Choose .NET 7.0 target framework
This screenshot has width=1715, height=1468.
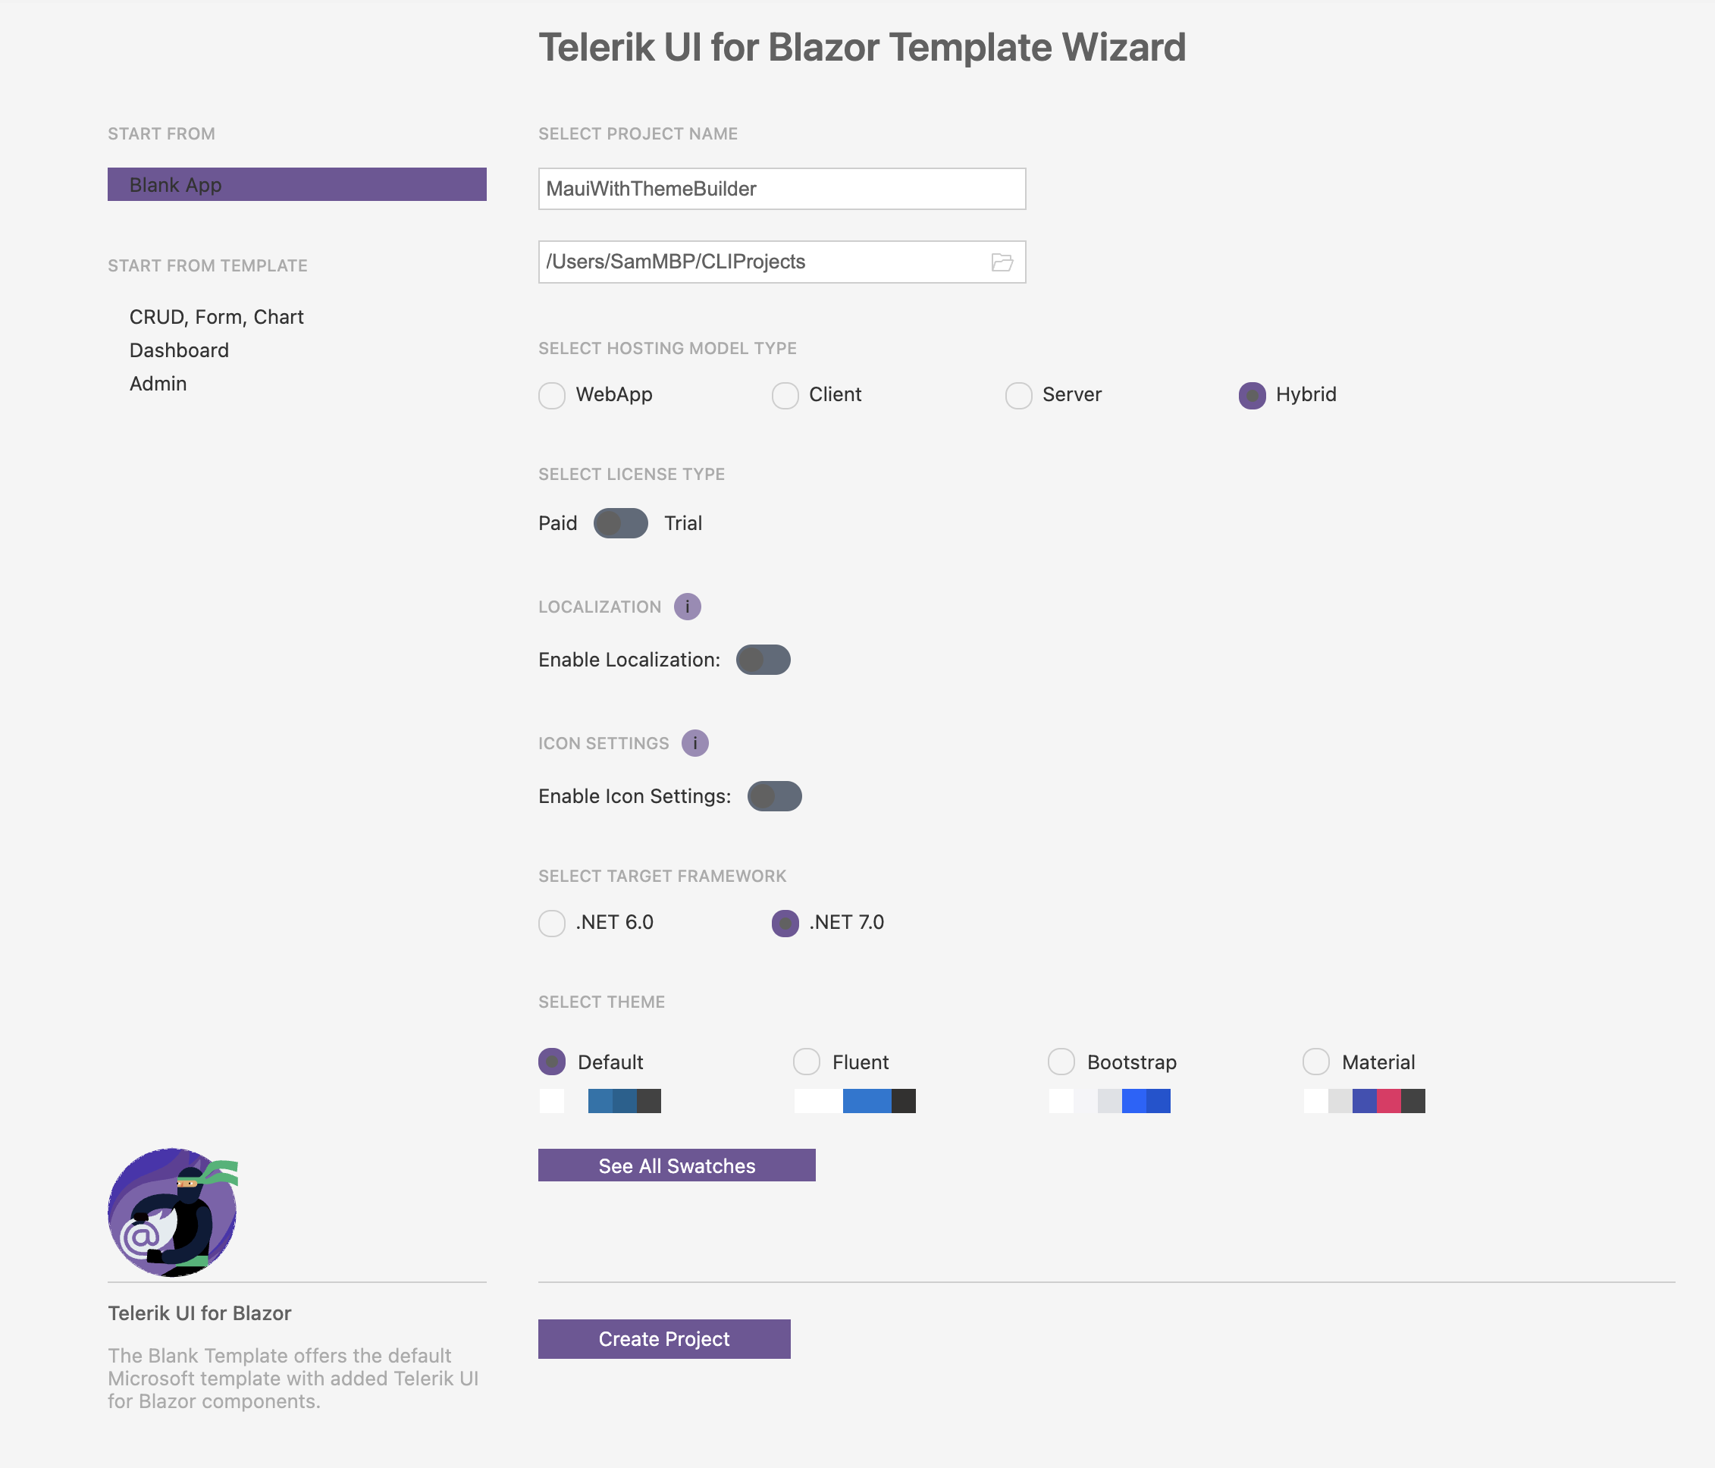[x=785, y=924]
